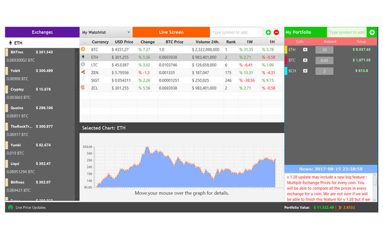Screen dimensions: 383x239
Task: Add coin with the portfolio green plus button
Action: [372, 33]
